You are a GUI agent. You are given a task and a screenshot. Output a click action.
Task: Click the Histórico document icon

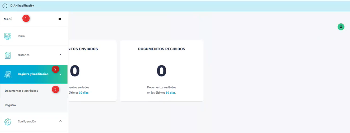tap(8, 55)
